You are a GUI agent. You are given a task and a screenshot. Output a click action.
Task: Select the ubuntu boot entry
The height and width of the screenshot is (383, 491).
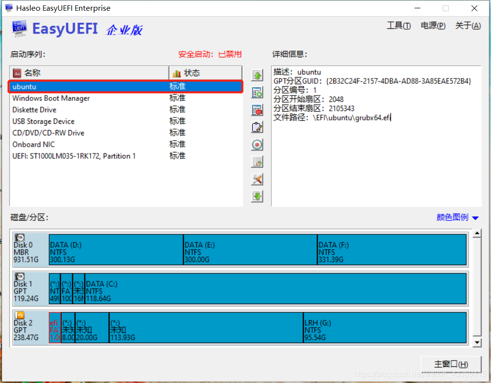coord(126,86)
